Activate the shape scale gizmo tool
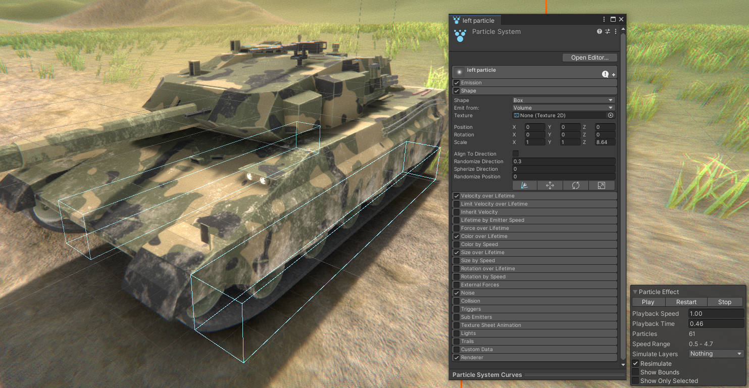749x388 pixels. coord(602,185)
